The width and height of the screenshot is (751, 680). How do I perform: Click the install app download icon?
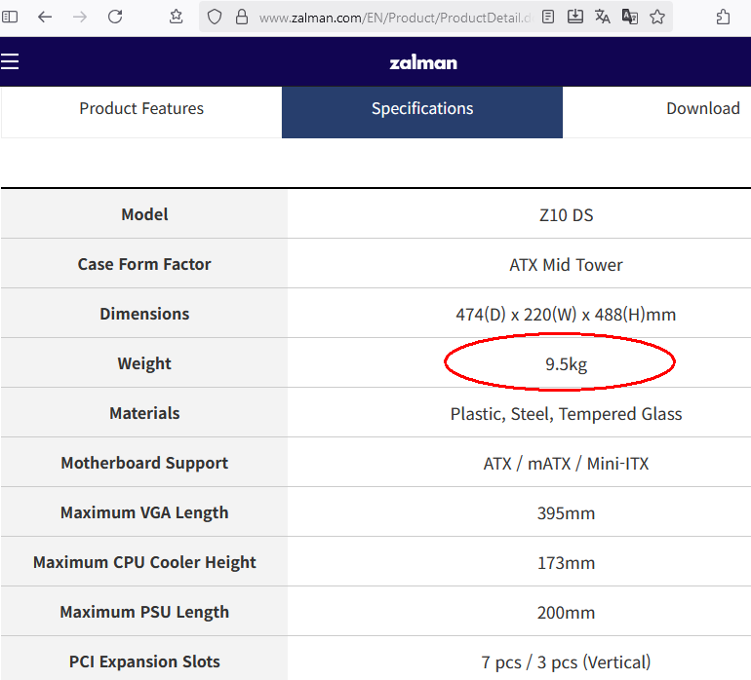575,17
